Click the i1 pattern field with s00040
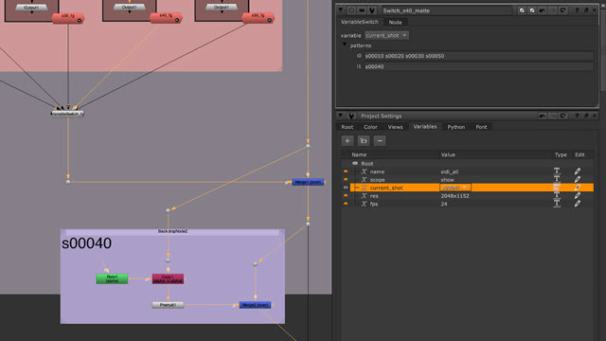Screen dimensions: 606x341 point(479,66)
